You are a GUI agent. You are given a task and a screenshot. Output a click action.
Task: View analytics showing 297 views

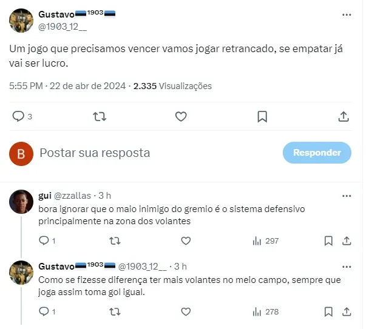click(x=265, y=241)
